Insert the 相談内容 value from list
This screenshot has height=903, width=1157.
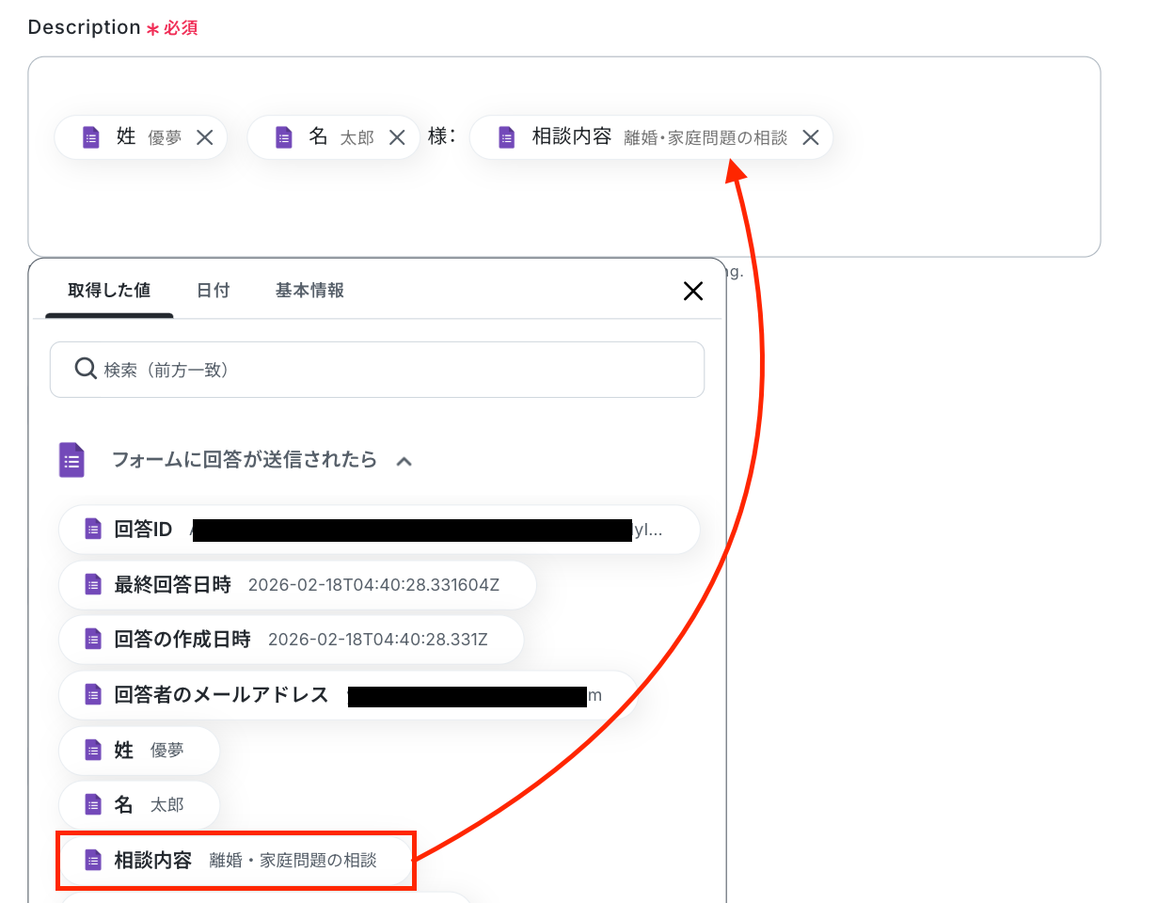[235, 860]
